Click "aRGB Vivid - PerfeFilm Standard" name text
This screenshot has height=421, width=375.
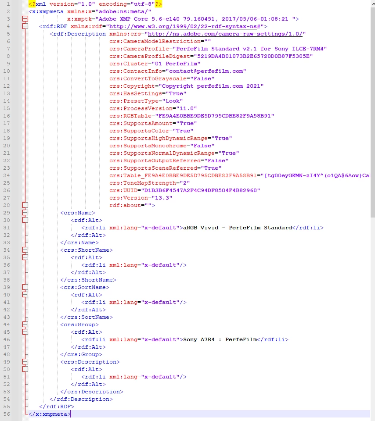[x=238, y=228]
